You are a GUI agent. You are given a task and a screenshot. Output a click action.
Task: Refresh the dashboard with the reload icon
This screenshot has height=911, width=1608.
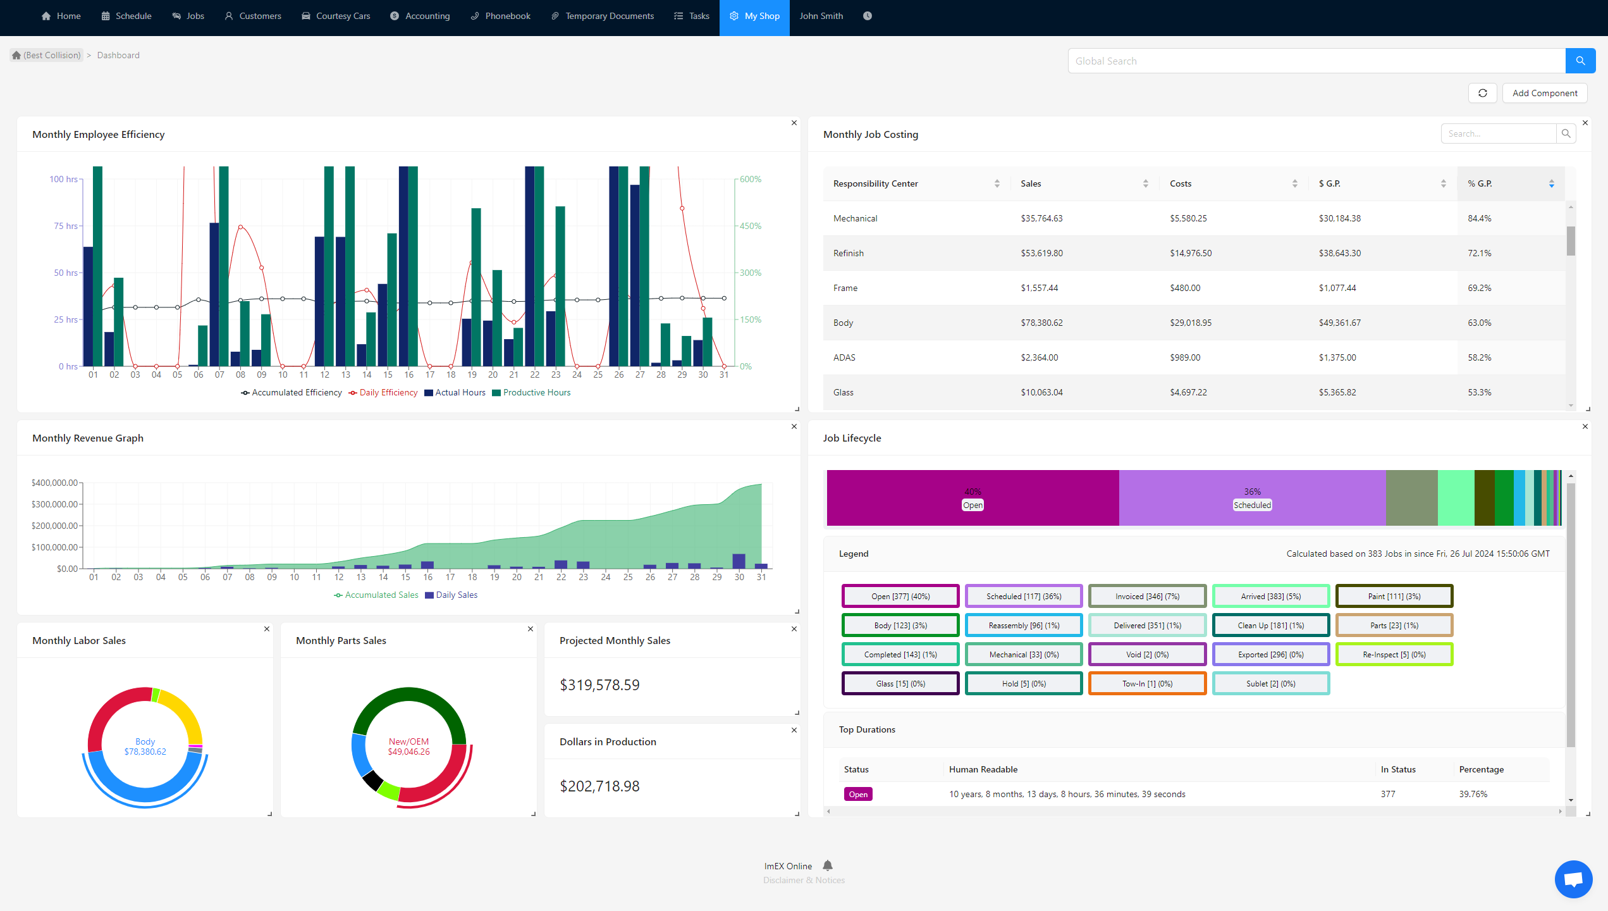pos(1482,92)
